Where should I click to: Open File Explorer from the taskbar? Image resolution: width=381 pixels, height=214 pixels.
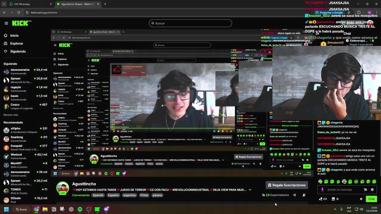click(45, 209)
